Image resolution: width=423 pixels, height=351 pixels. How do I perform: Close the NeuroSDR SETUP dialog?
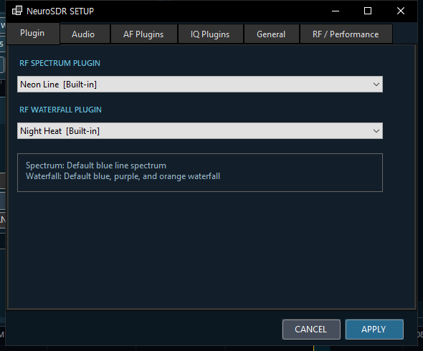[x=401, y=11]
